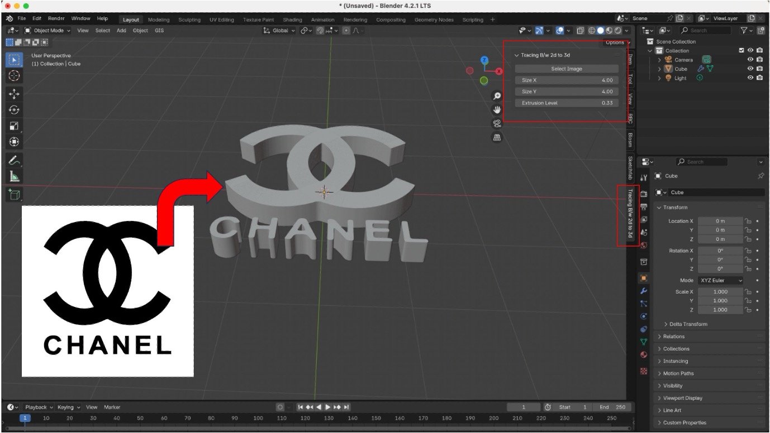Hide Cube in viewport via eye icon
The width and height of the screenshot is (770, 433).
750,69
